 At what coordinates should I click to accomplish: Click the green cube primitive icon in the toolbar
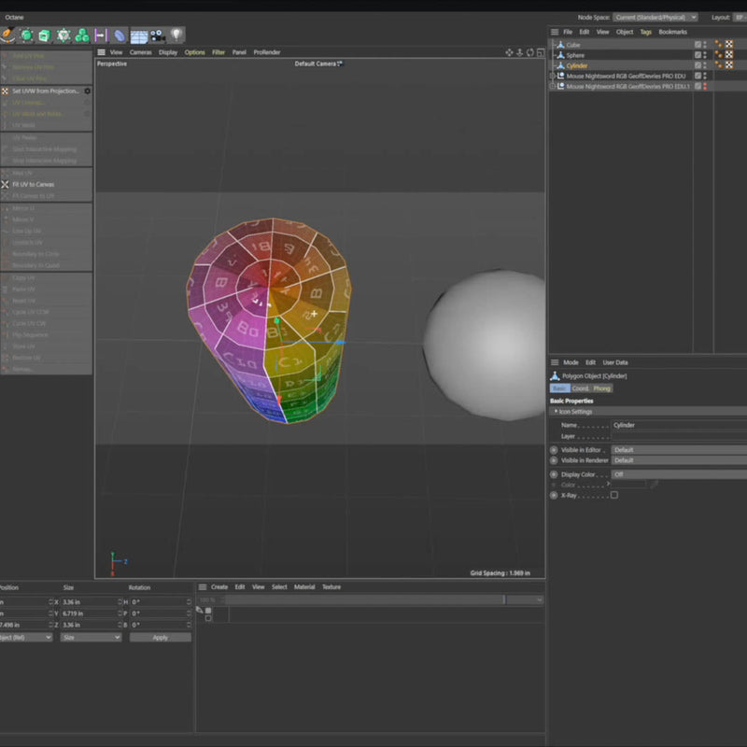pos(43,35)
